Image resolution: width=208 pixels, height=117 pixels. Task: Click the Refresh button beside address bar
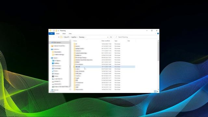point(111,37)
